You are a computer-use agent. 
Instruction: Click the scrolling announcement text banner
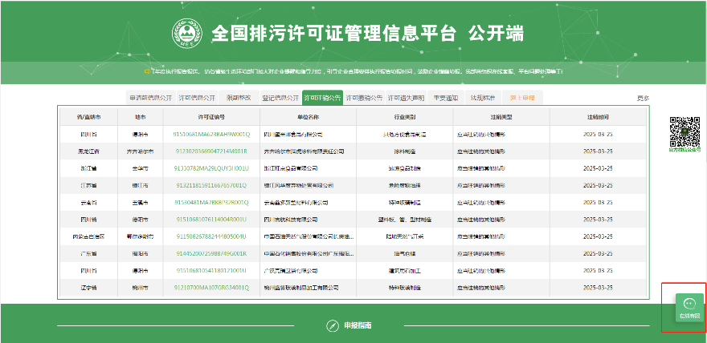[357, 71]
